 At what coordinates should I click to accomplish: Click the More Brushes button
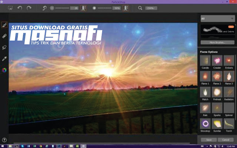(x=217, y=43)
